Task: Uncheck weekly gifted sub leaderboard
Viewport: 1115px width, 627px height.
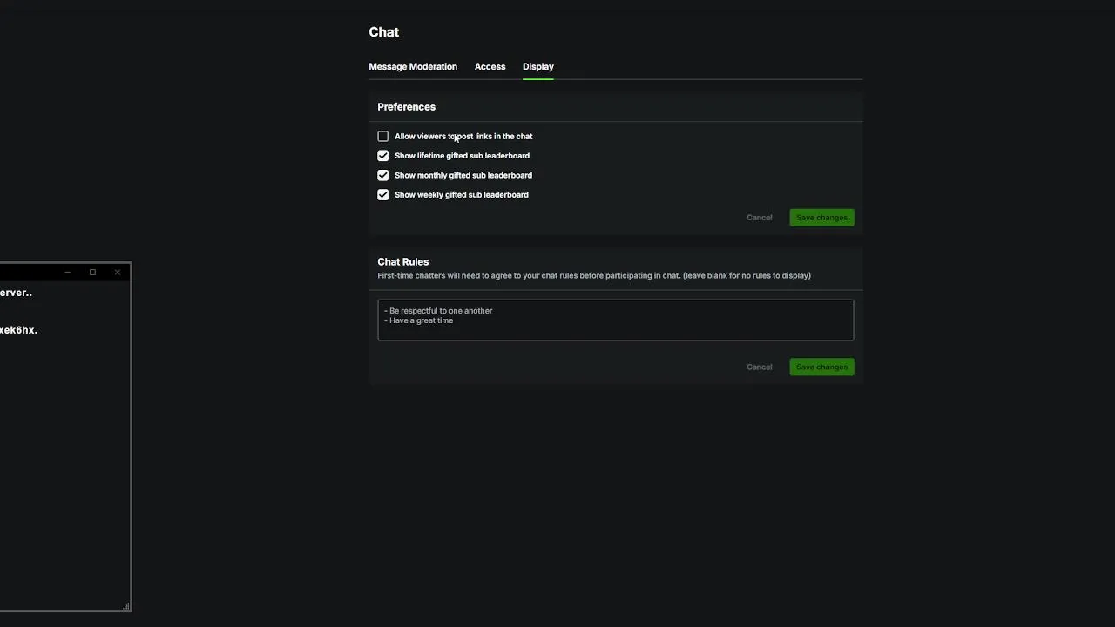Action: (382, 195)
